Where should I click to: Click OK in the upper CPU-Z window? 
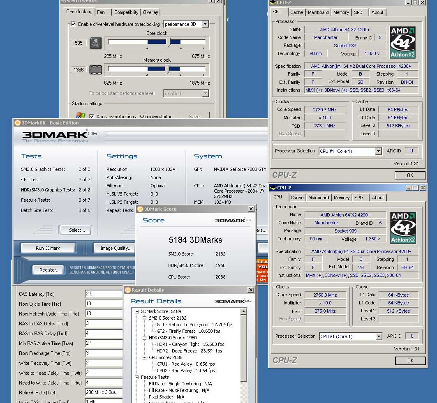pyautogui.click(x=410, y=175)
